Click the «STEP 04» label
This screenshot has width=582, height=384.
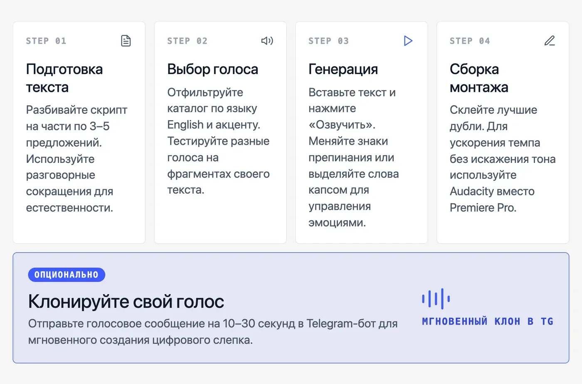pos(470,41)
